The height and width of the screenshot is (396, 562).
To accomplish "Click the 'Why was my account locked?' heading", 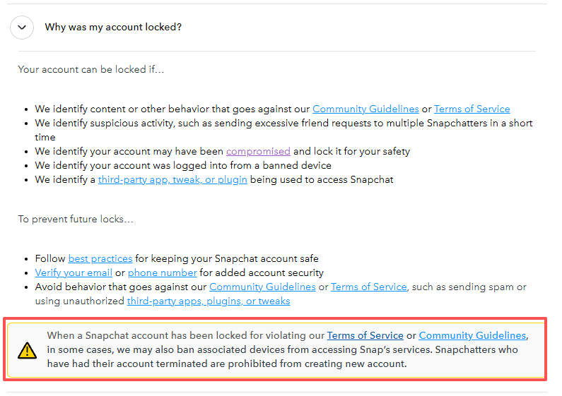I will click(x=113, y=28).
